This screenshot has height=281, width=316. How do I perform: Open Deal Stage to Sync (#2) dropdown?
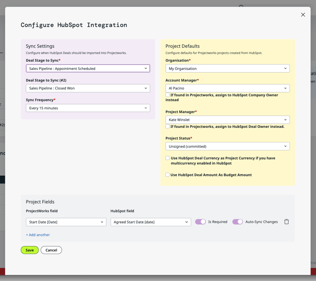coord(88,88)
